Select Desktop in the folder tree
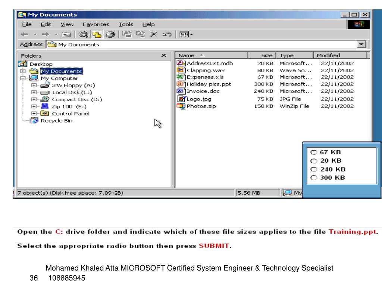The height and width of the screenshot is (287, 382). click(41, 64)
